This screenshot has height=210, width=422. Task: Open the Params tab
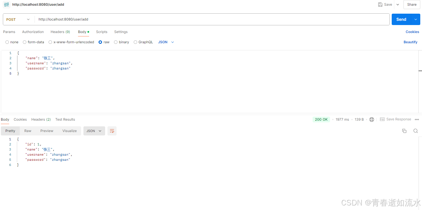click(9, 32)
